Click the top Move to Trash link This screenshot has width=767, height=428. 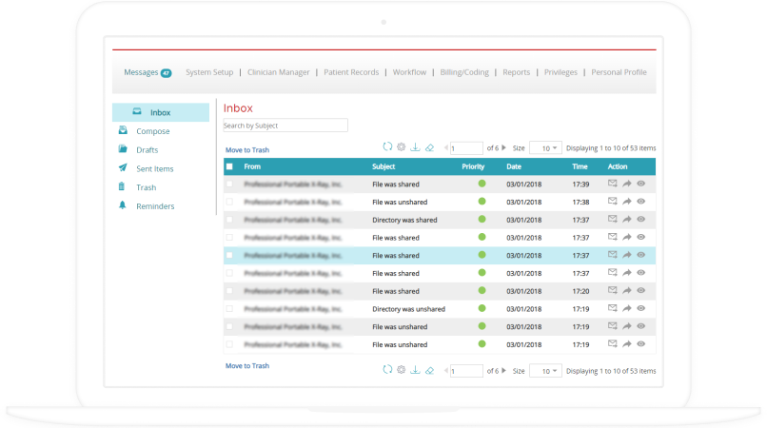[x=247, y=150]
